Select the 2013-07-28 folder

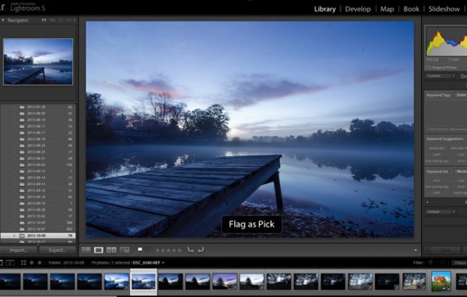38,107
